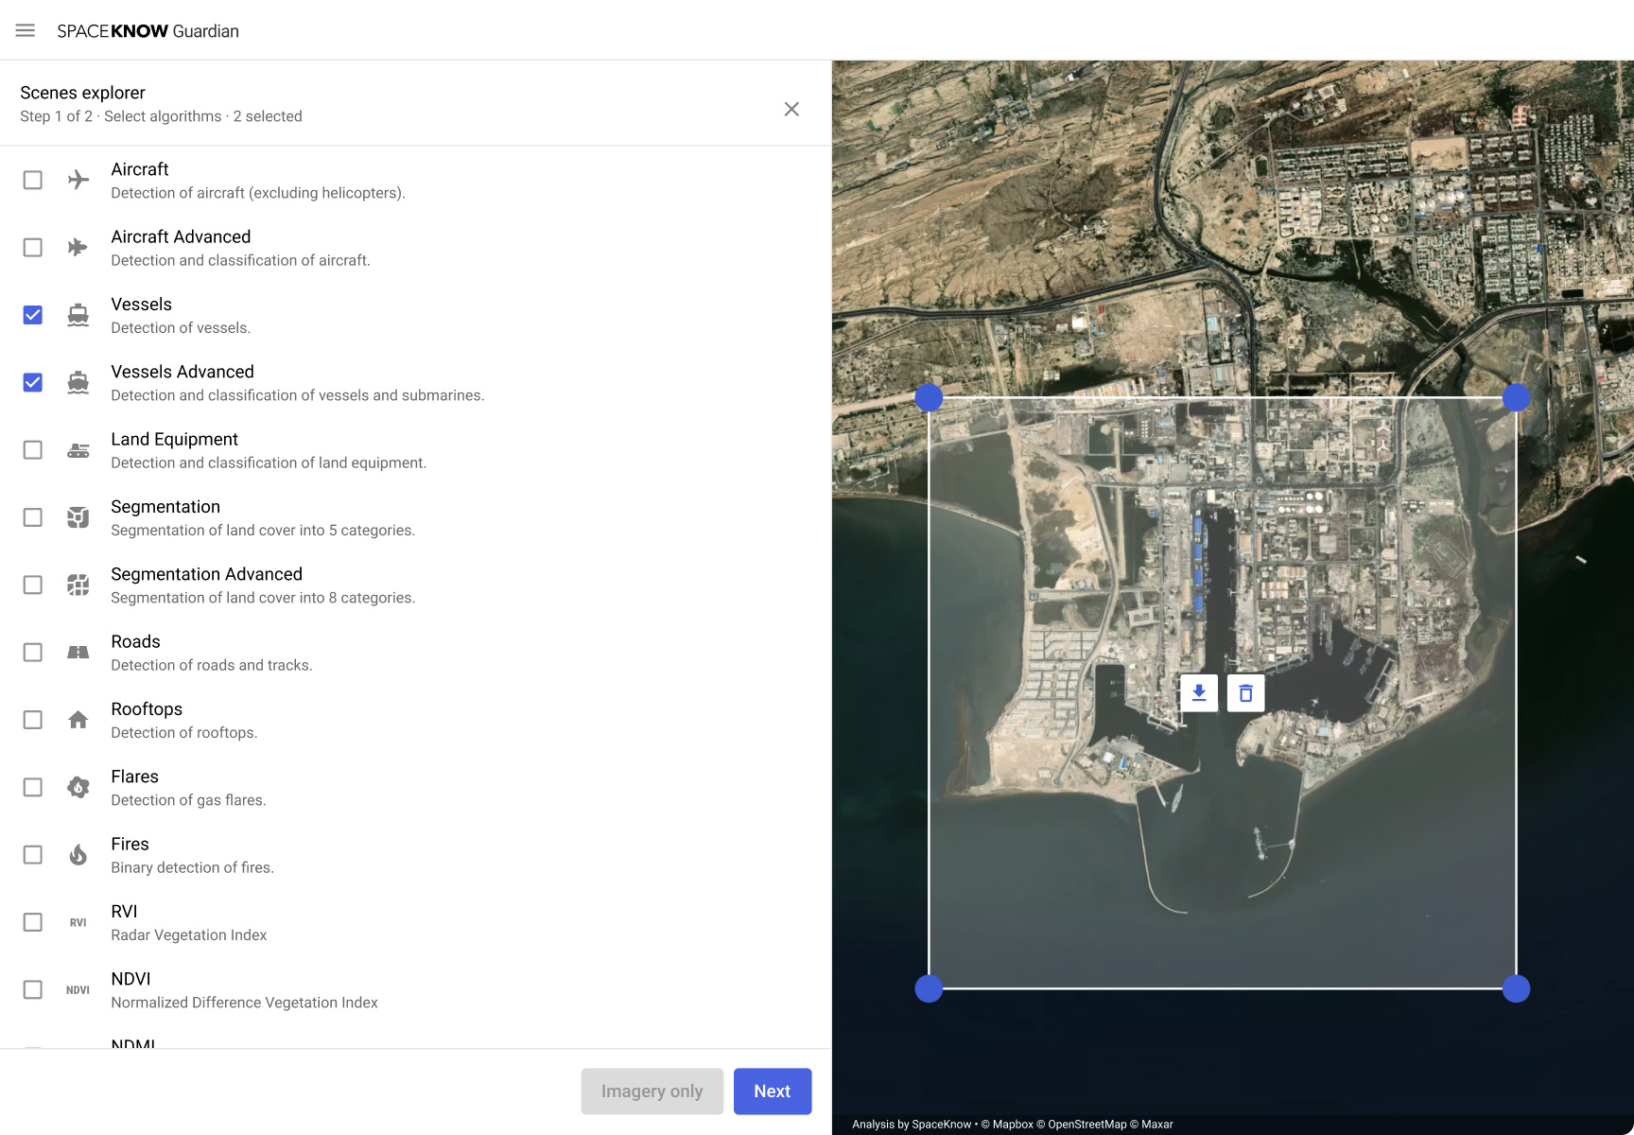Download the selected map area
The height and width of the screenshot is (1135, 1634).
coord(1199,693)
